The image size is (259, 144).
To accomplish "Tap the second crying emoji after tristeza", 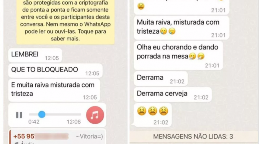I will pyautogui.click(x=172, y=31).
